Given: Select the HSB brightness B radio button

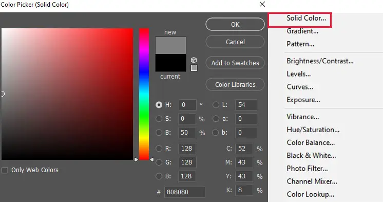Looking at the screenshot, I should (159, 133).
